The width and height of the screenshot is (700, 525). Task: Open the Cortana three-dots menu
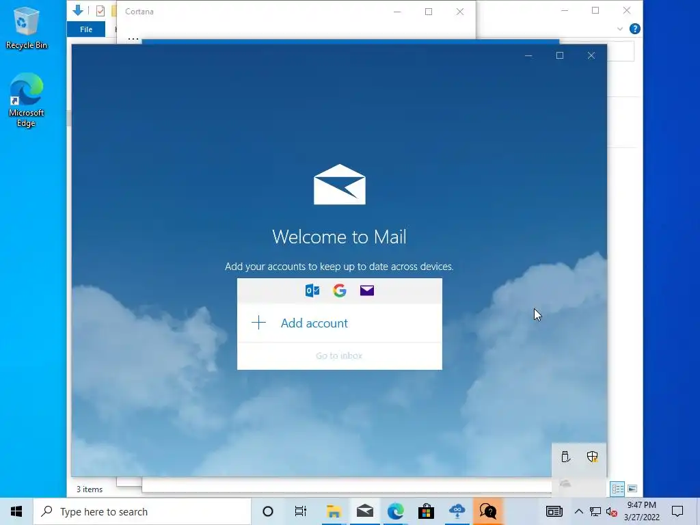tap(133, 38)
